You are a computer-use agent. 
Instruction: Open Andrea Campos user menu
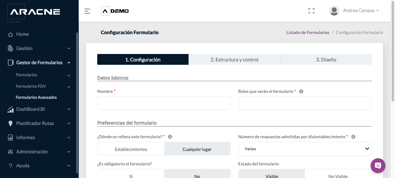(361, 10)
